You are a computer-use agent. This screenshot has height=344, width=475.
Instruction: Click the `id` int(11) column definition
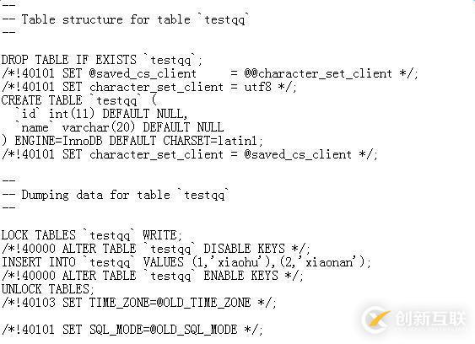102,114
